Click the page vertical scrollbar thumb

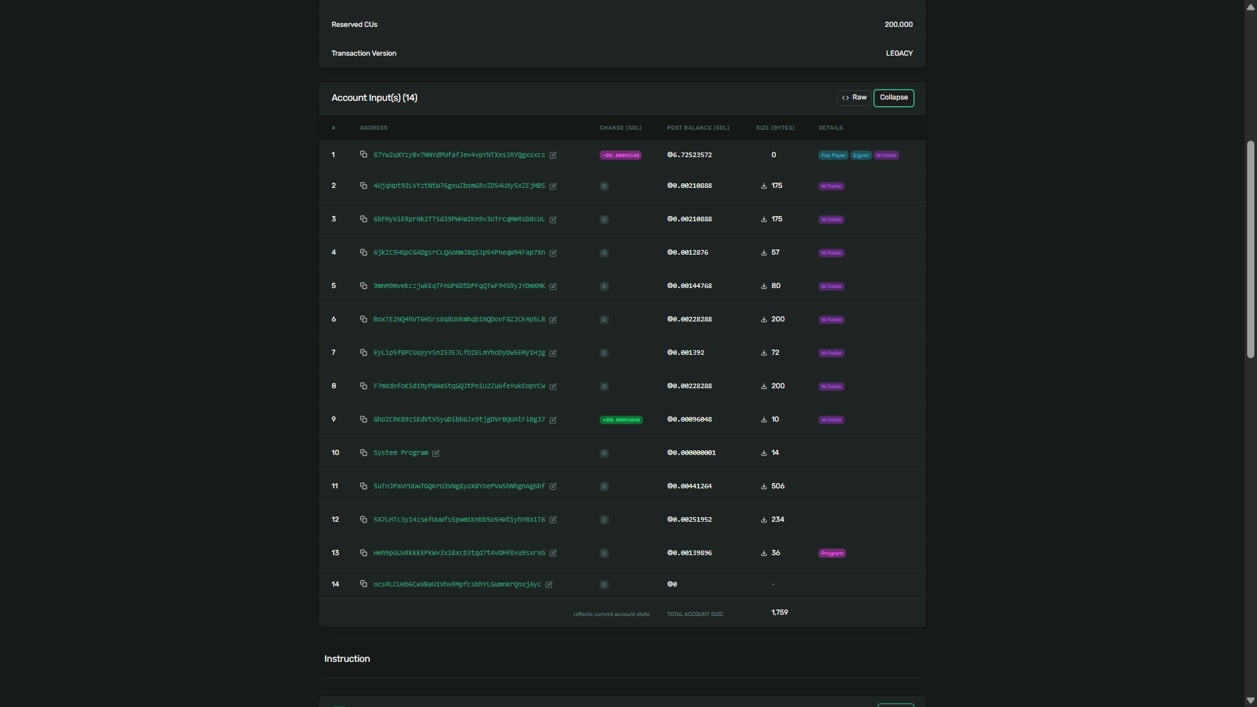click(x=1250, y=249)
